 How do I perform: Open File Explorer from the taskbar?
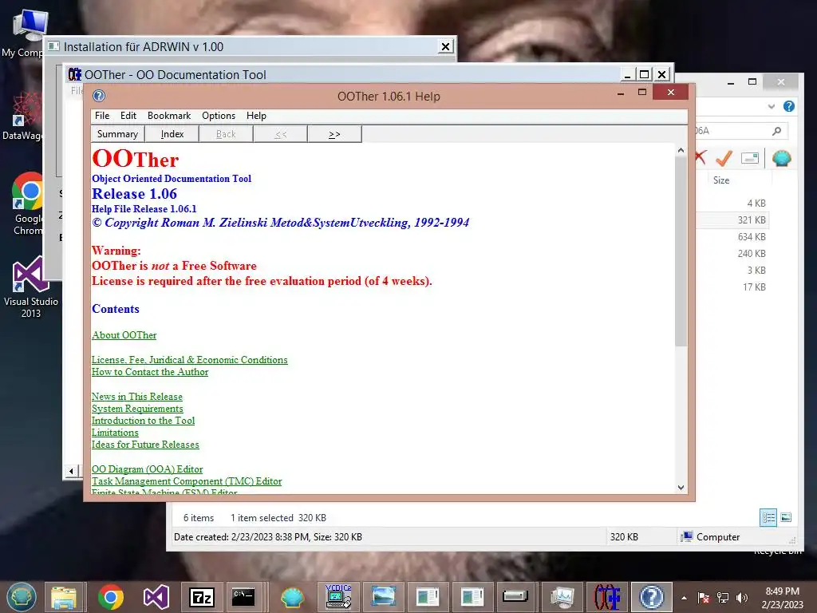[x=64, y=597]
